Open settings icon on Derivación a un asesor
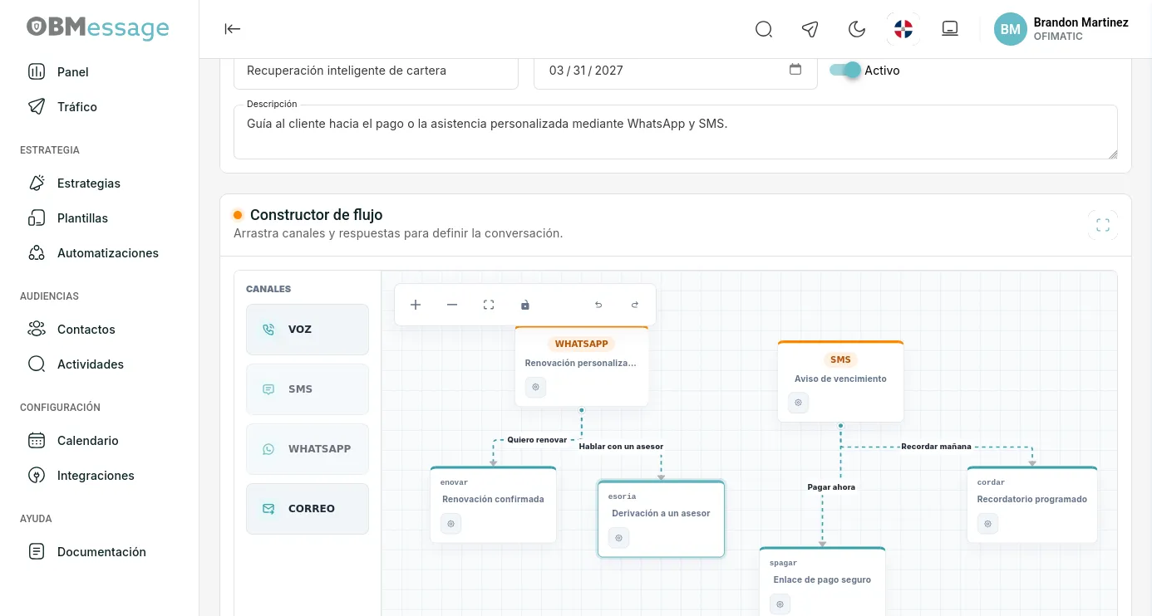 point(619,538)
